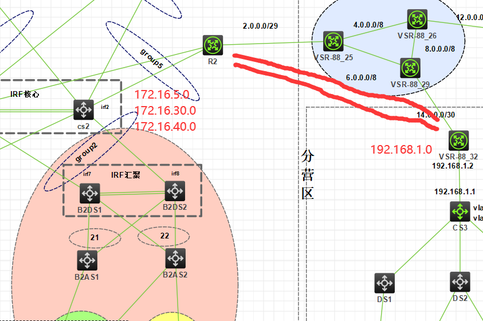Select the IRF核心 label
Screen dimensions: 483x321
click(x=25, y=94)
